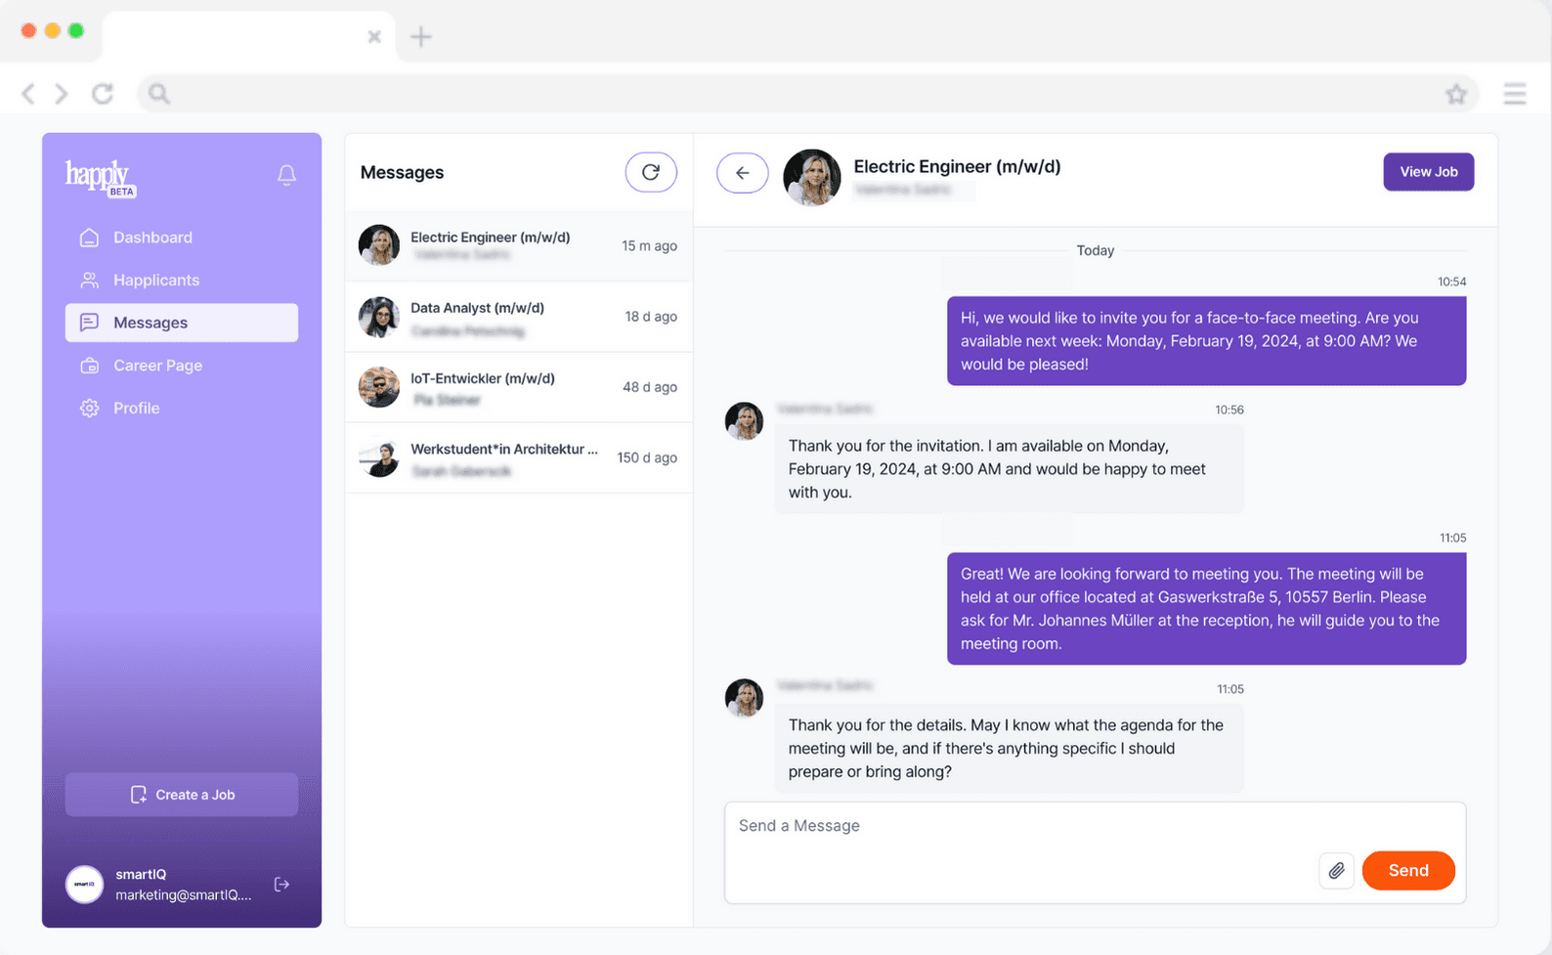Bookmark page with the star icon
Image resolution: width=1552 pixels, height=955 pixels.
1456,94
